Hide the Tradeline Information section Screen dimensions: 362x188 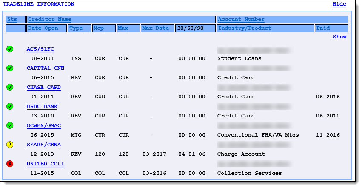coord(339,4)
